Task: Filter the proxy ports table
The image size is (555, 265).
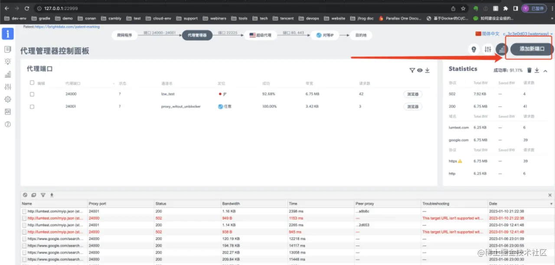Action: [x=412, y=70]
